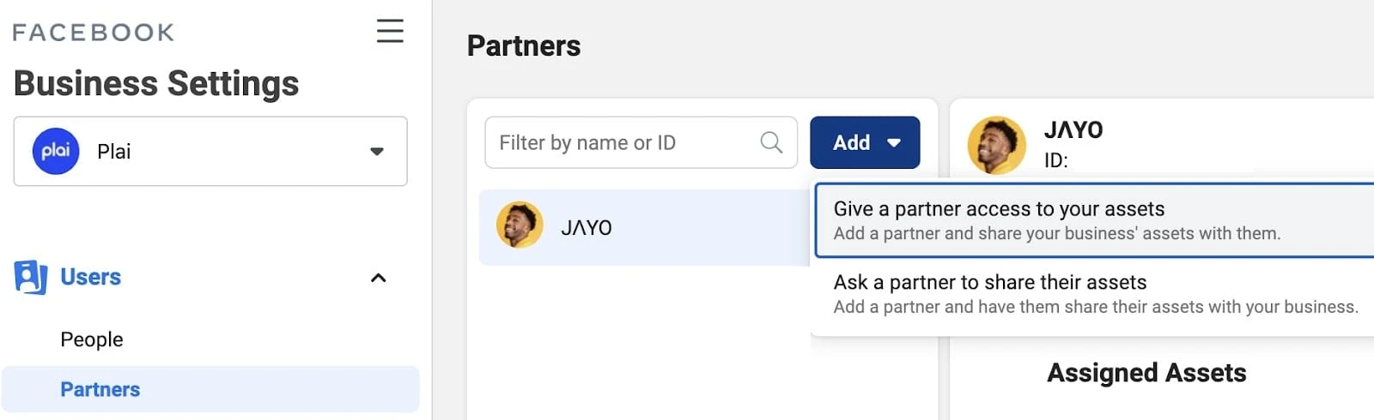
Task: Open the hamburger menu in sidebar
Action: (x=390, y=31)
